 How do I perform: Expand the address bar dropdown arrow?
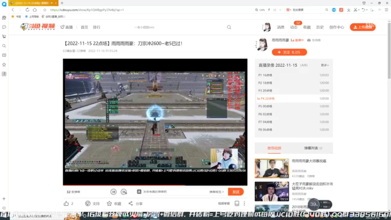tap(280, 10)
